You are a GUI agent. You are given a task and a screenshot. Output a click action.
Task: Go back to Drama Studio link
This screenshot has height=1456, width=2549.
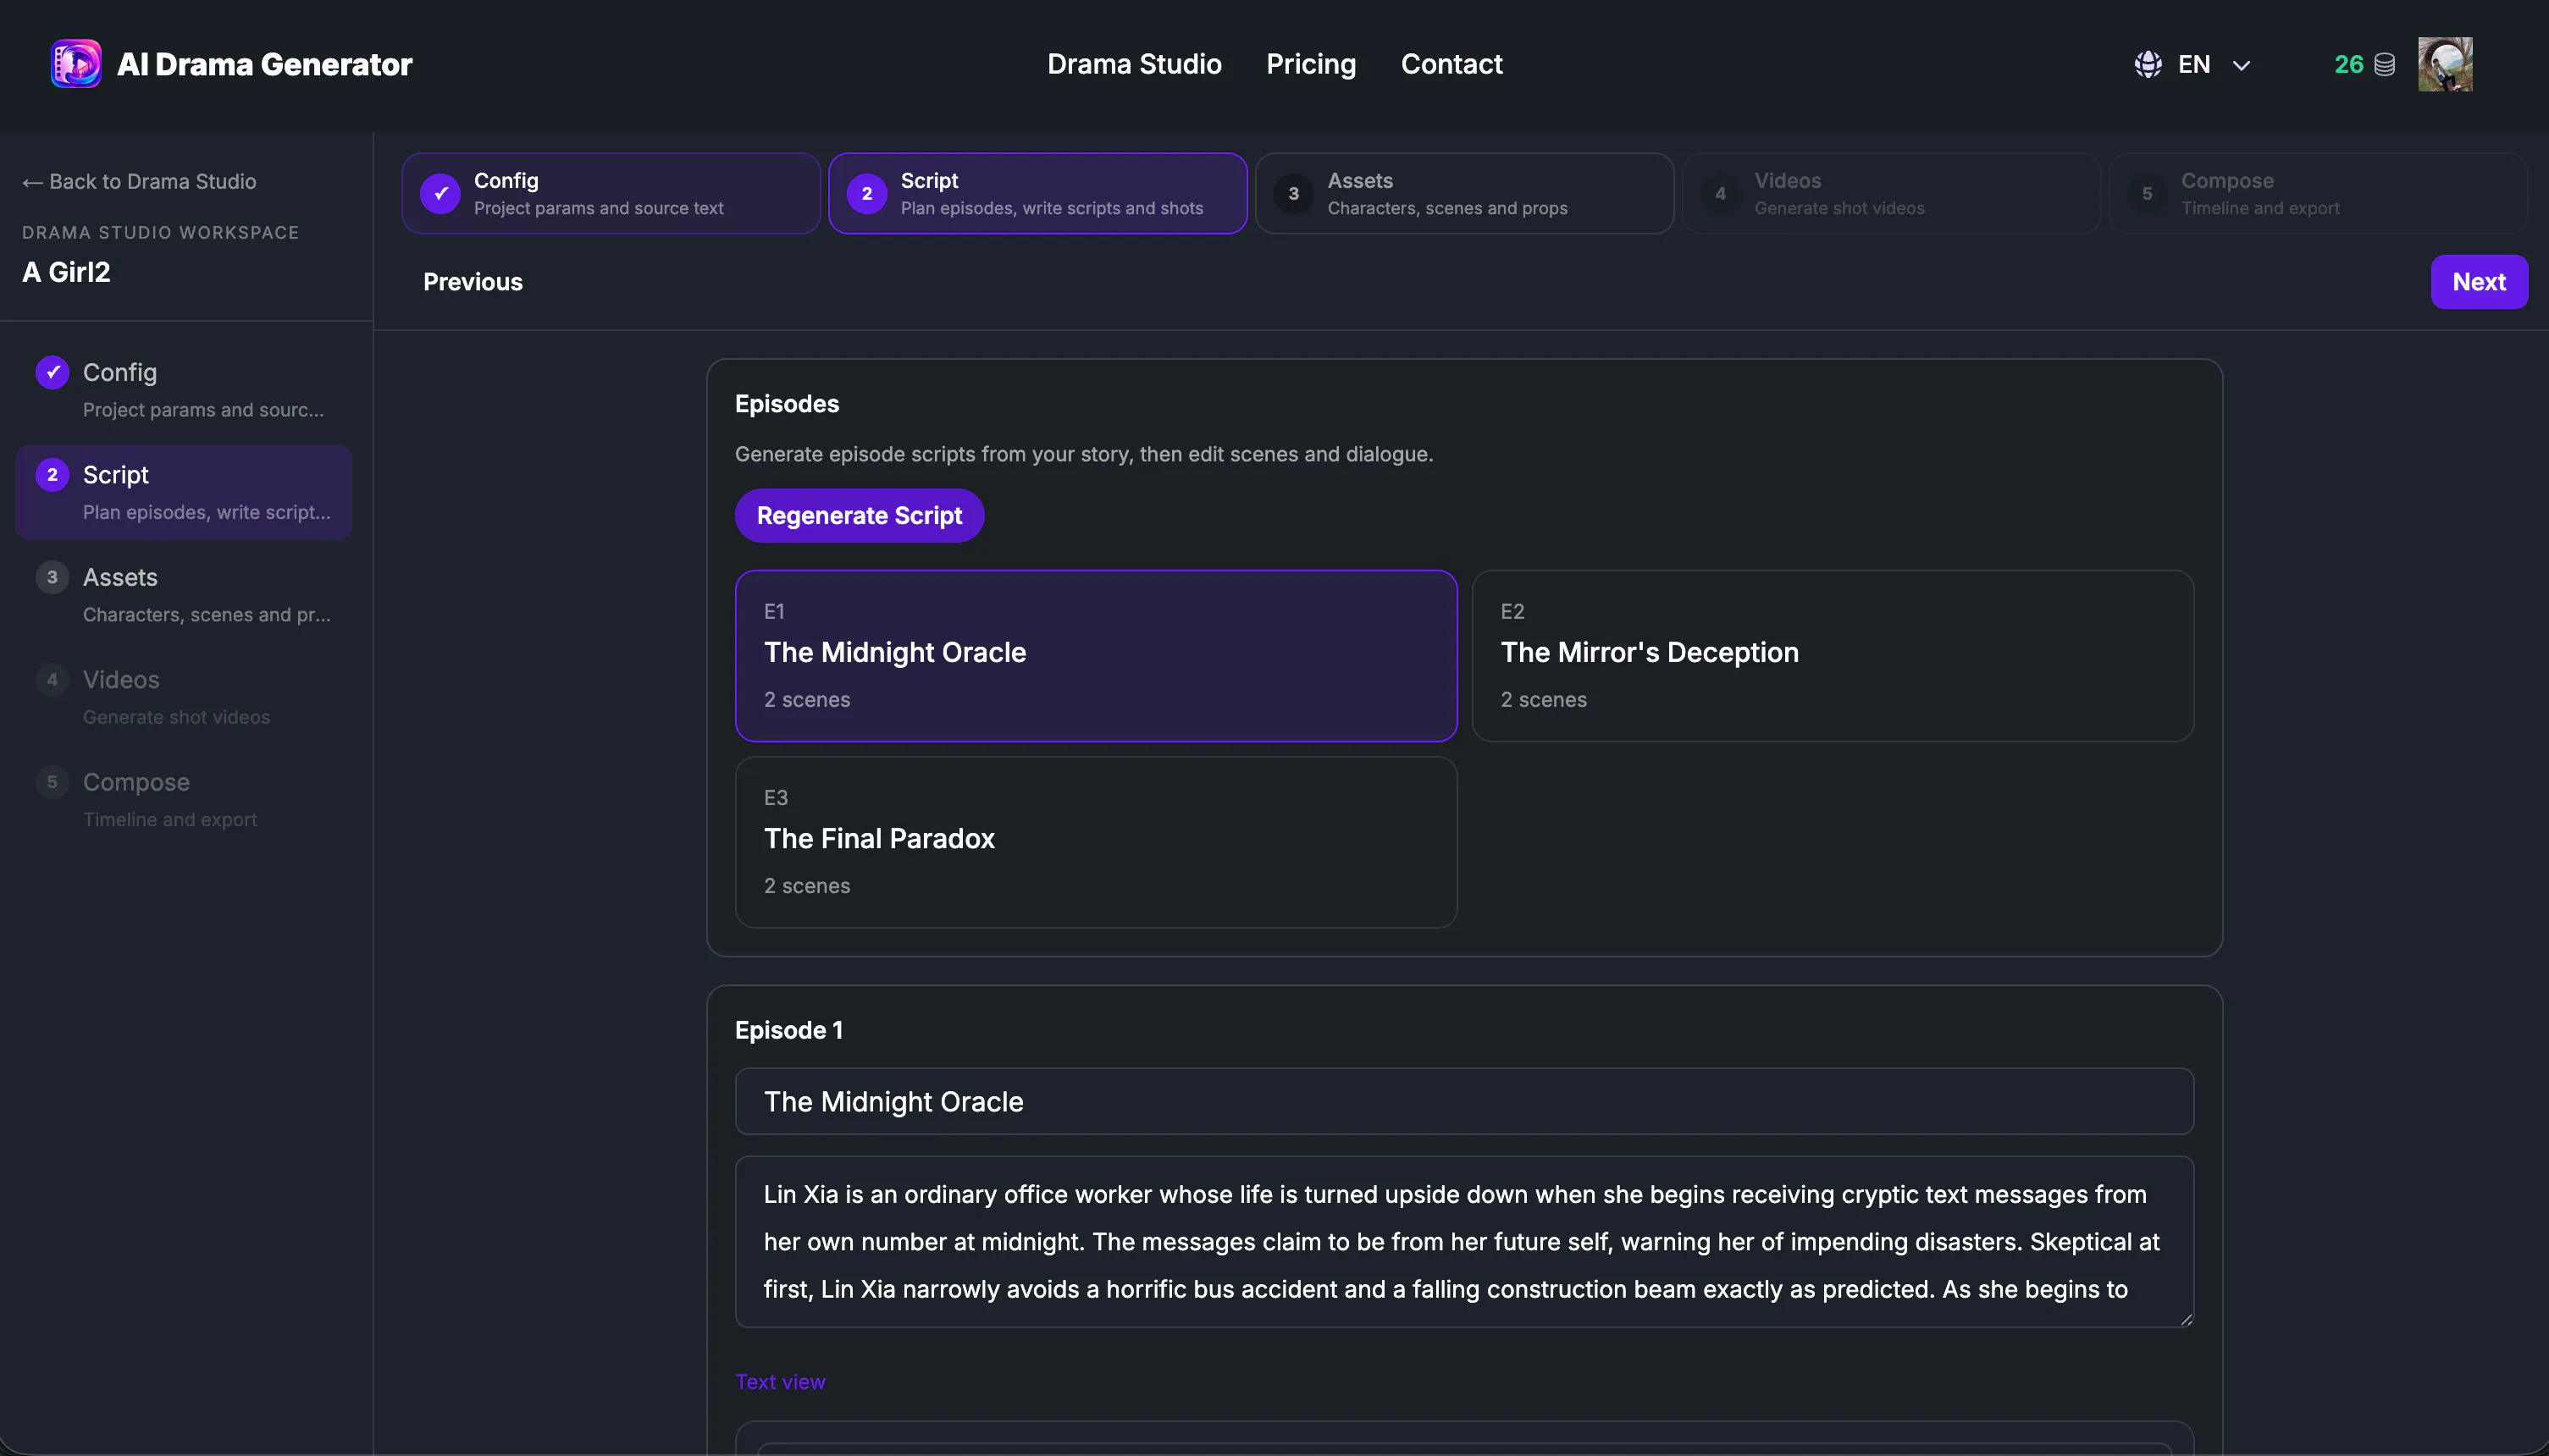(x=139, y=181)
